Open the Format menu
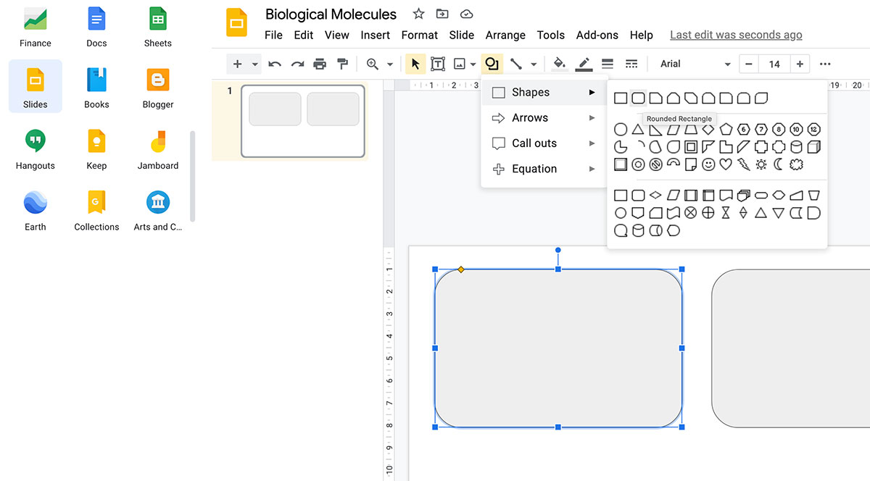Screen dimensions: 870x481 point(419,35)
